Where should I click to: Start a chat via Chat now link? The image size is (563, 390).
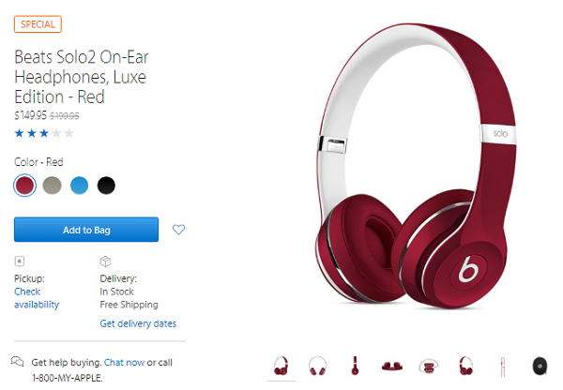[124, 362]
